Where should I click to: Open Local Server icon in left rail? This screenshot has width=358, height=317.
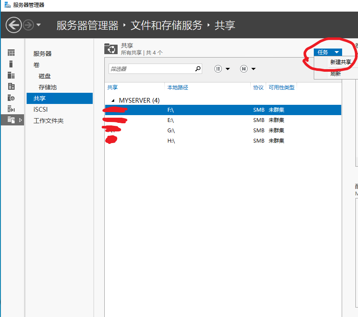coord(11,64)
